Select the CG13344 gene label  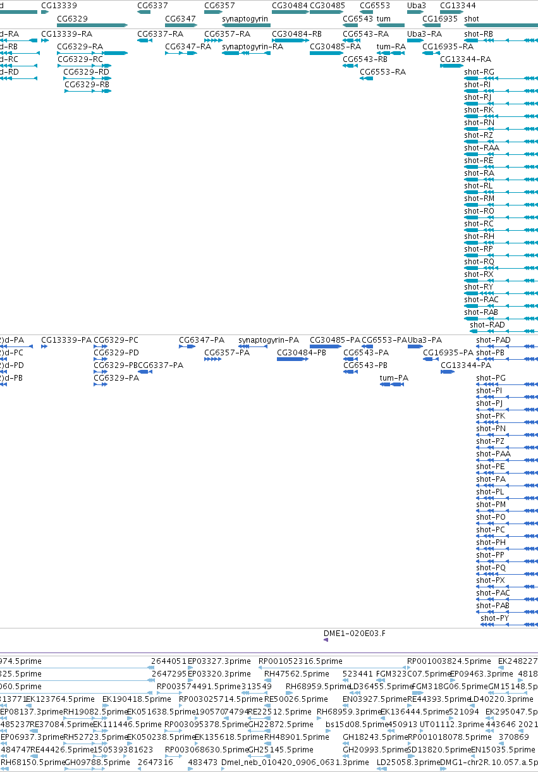458,5
